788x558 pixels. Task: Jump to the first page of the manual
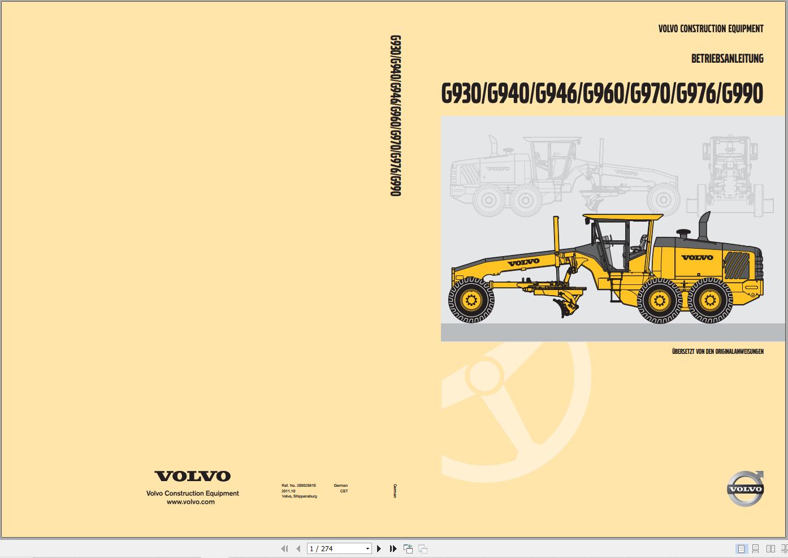point(284,548)
